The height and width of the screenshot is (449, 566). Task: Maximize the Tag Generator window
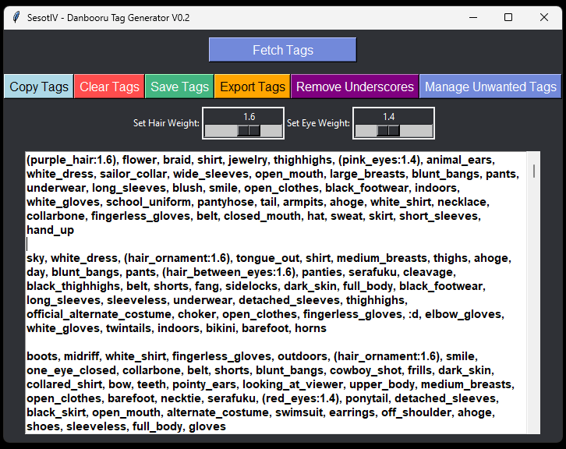[x=508, y=17]
